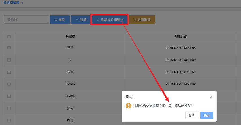The image size is (241, 125).
Task: Switch to the 敏感词管理 tab
Action: (11, 3)
